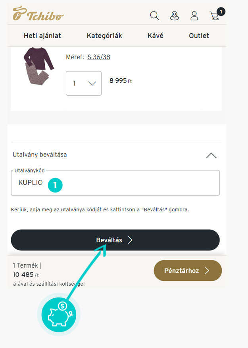Open the quantity dropdown showing 1
This screenshot has height=348, width=248.
[x=84, y=83]
